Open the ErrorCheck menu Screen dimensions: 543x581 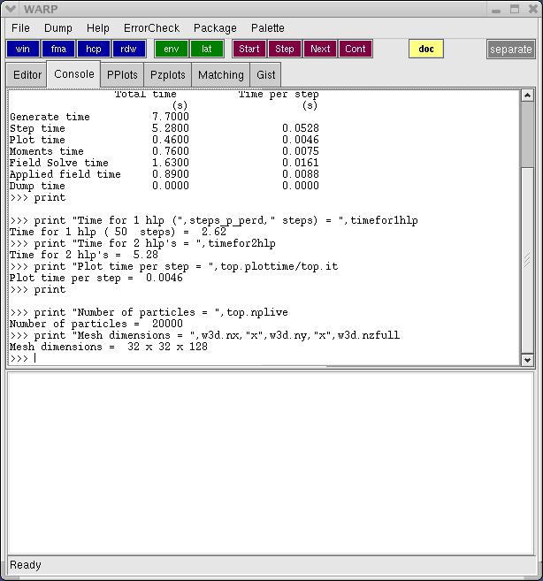tap(151, 28)
